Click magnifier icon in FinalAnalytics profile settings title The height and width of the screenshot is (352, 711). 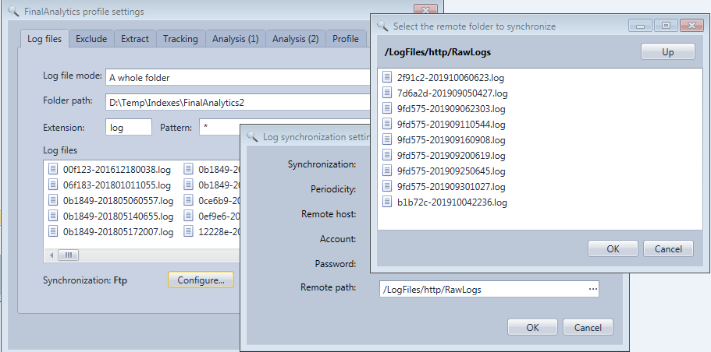[13, 12]
